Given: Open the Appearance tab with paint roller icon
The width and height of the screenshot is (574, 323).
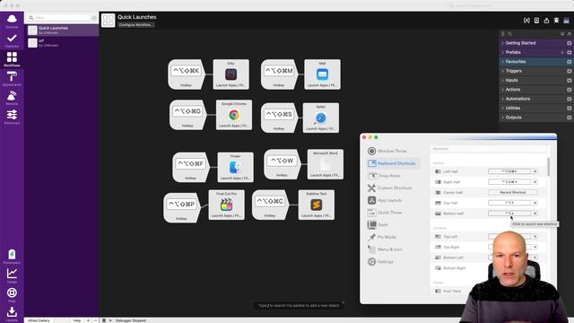Looking at the screenshot, I should pyautogui.click(x=12, y=79).
